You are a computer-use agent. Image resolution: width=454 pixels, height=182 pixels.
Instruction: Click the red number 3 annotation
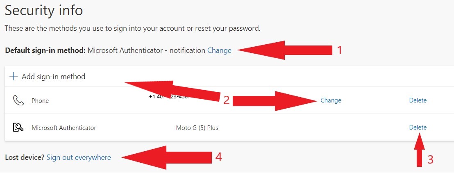(x=431, y=160)
